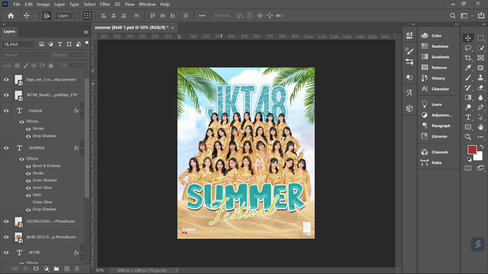
Task: Toggle Bevel & Emboss effect visibility
Action: 28,166
